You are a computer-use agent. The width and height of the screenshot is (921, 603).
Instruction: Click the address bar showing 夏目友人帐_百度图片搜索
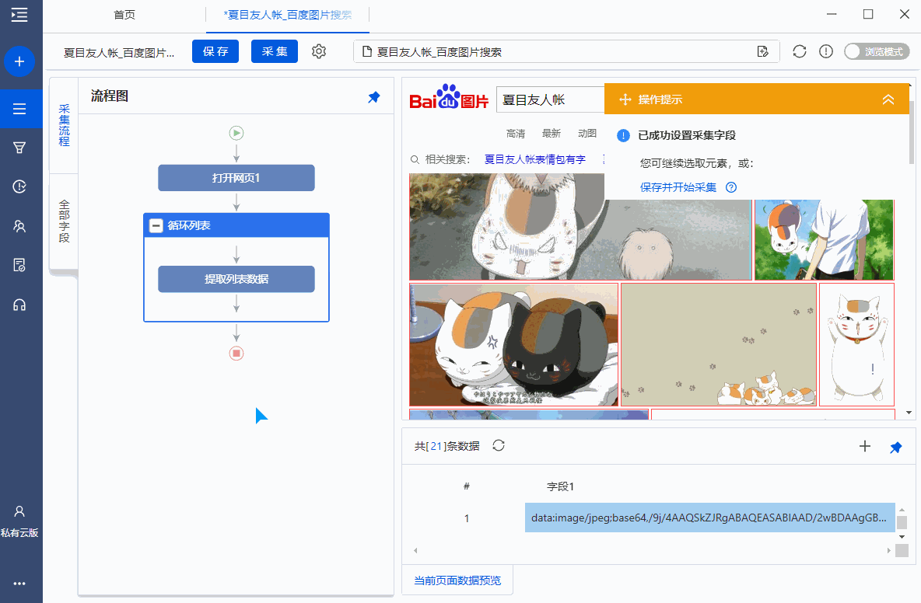click(566, 51)
